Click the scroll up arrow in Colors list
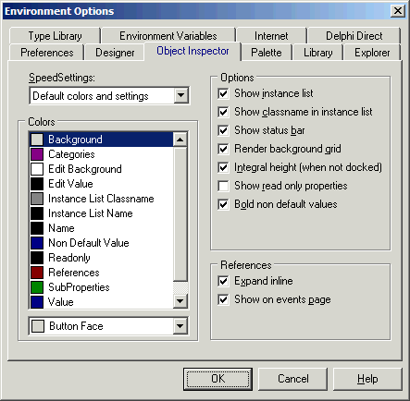The height and width of the screenshot is (401, 410). pyautogui.click(x=180, y=140)
